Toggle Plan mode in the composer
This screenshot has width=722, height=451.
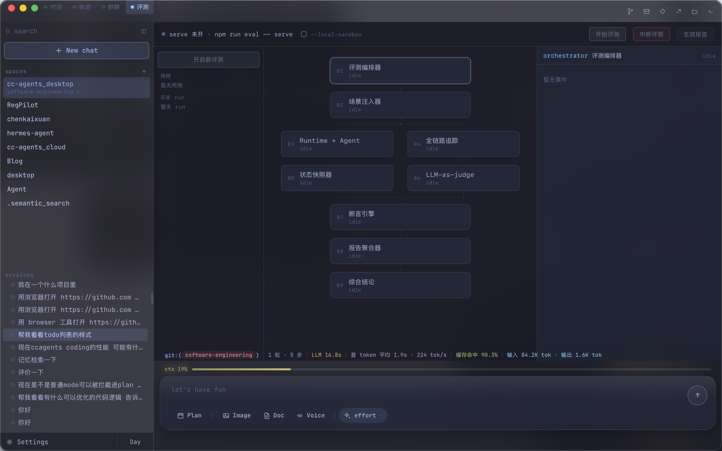[x=190, y=415]
